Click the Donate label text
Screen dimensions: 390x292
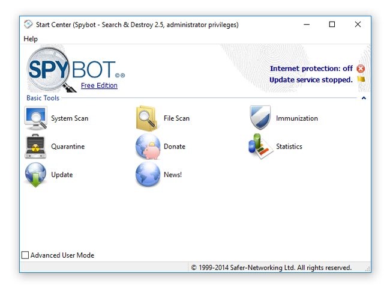pos(175,147)
